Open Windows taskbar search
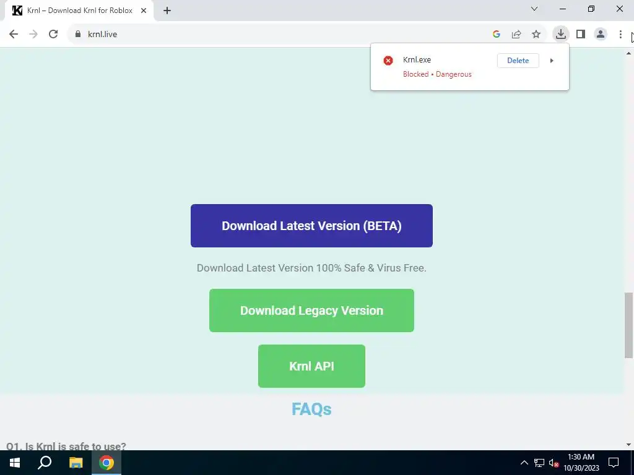This screenshot has height=475, width=634. 45,463
